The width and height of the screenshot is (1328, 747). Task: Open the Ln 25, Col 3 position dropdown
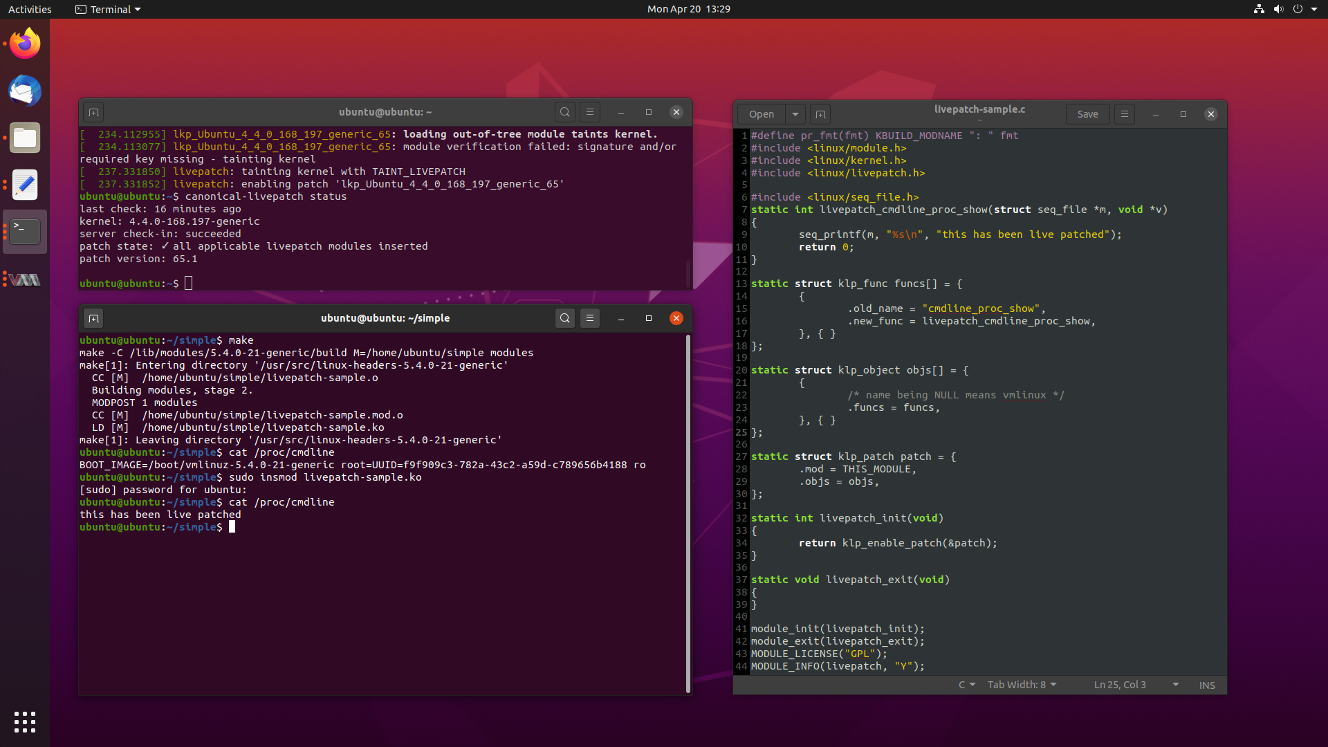click(1136, 685)
